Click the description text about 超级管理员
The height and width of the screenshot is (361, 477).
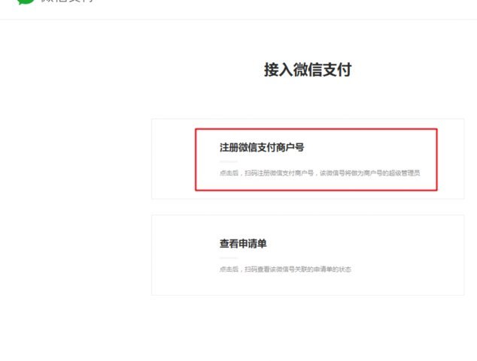(320, 173)
